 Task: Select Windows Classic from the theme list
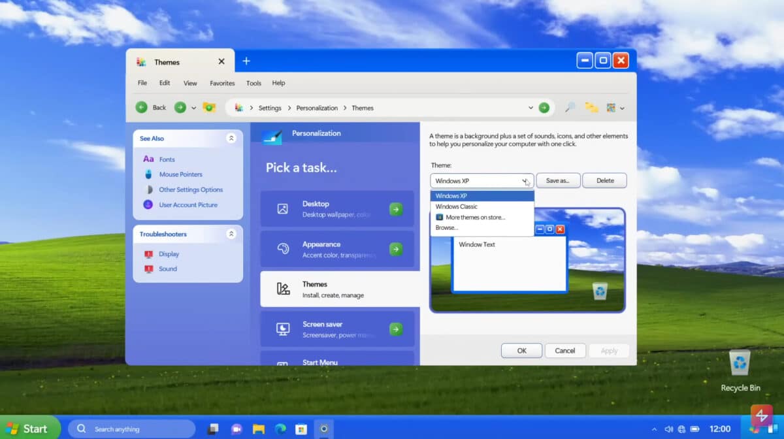[458, 206]
